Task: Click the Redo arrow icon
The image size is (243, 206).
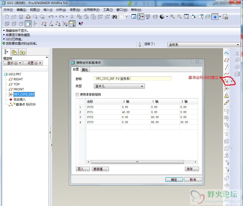Action: point(62,17)
